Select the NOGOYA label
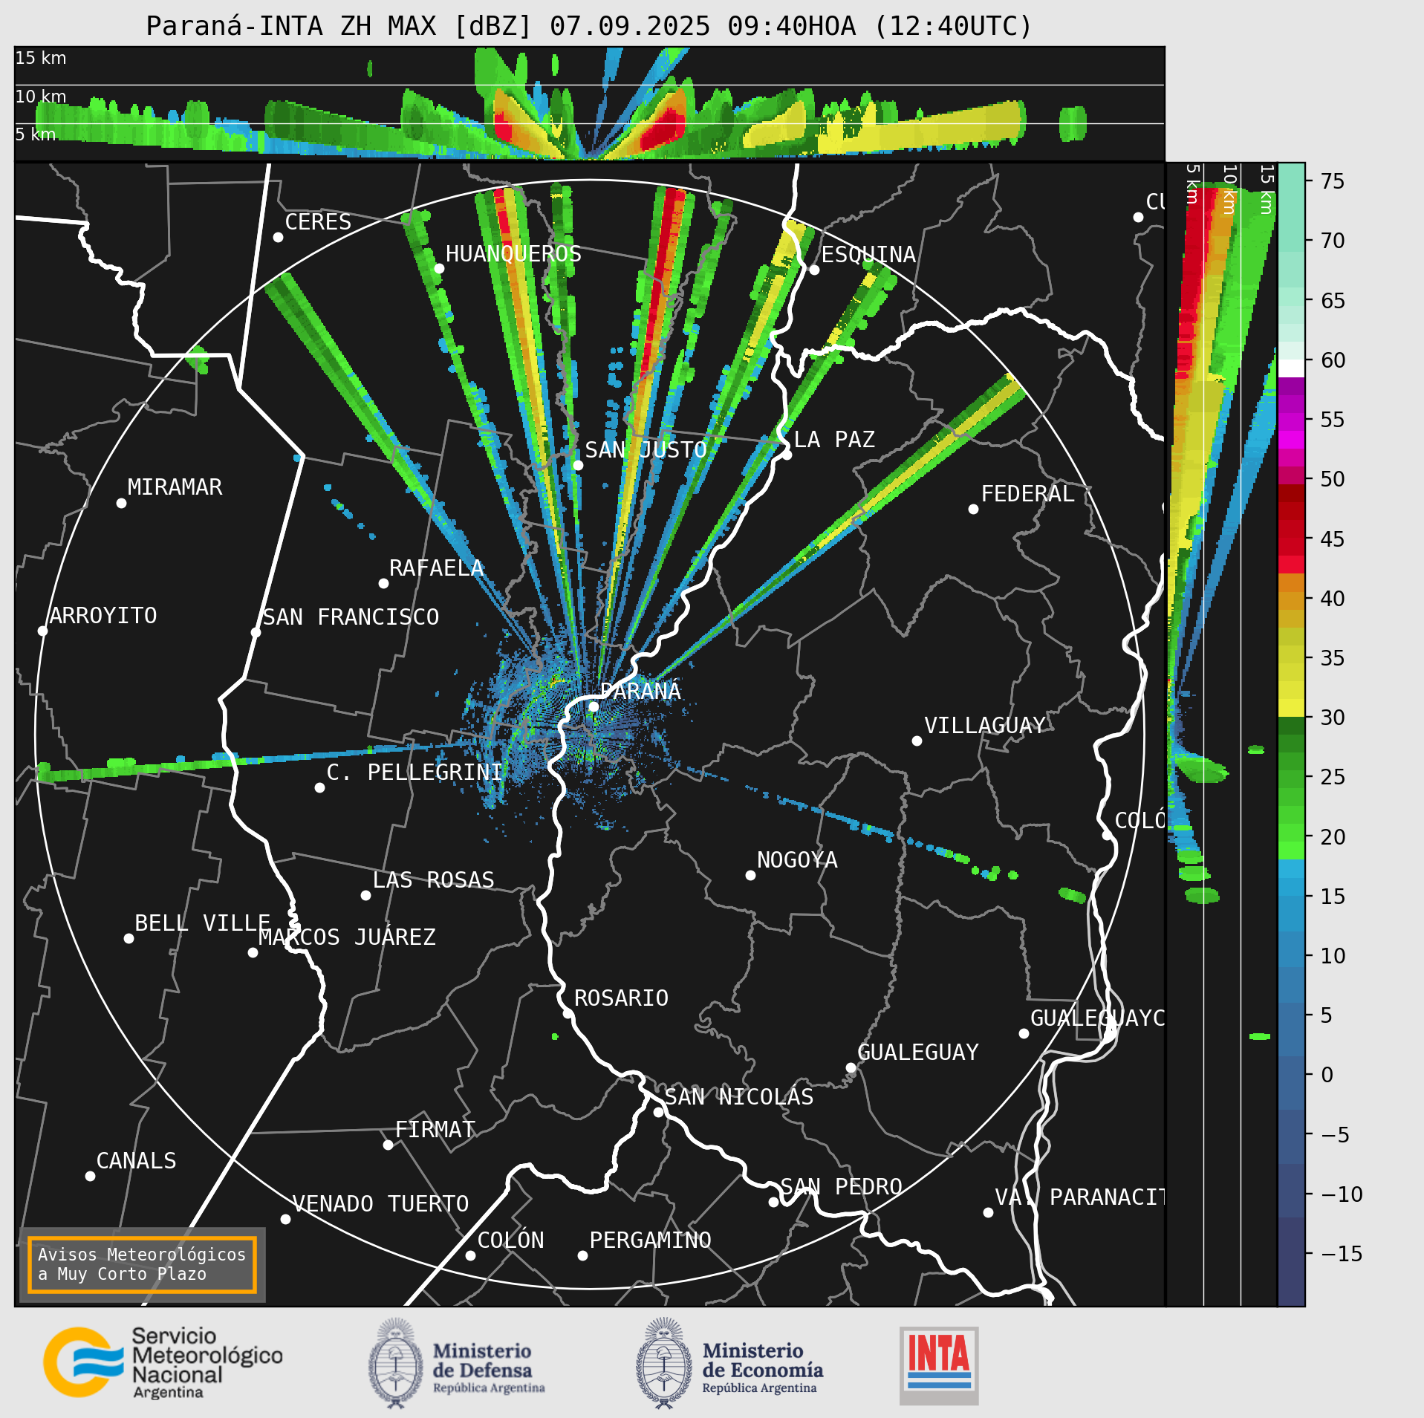The image size is (1424, 1418). pos(797,859)
